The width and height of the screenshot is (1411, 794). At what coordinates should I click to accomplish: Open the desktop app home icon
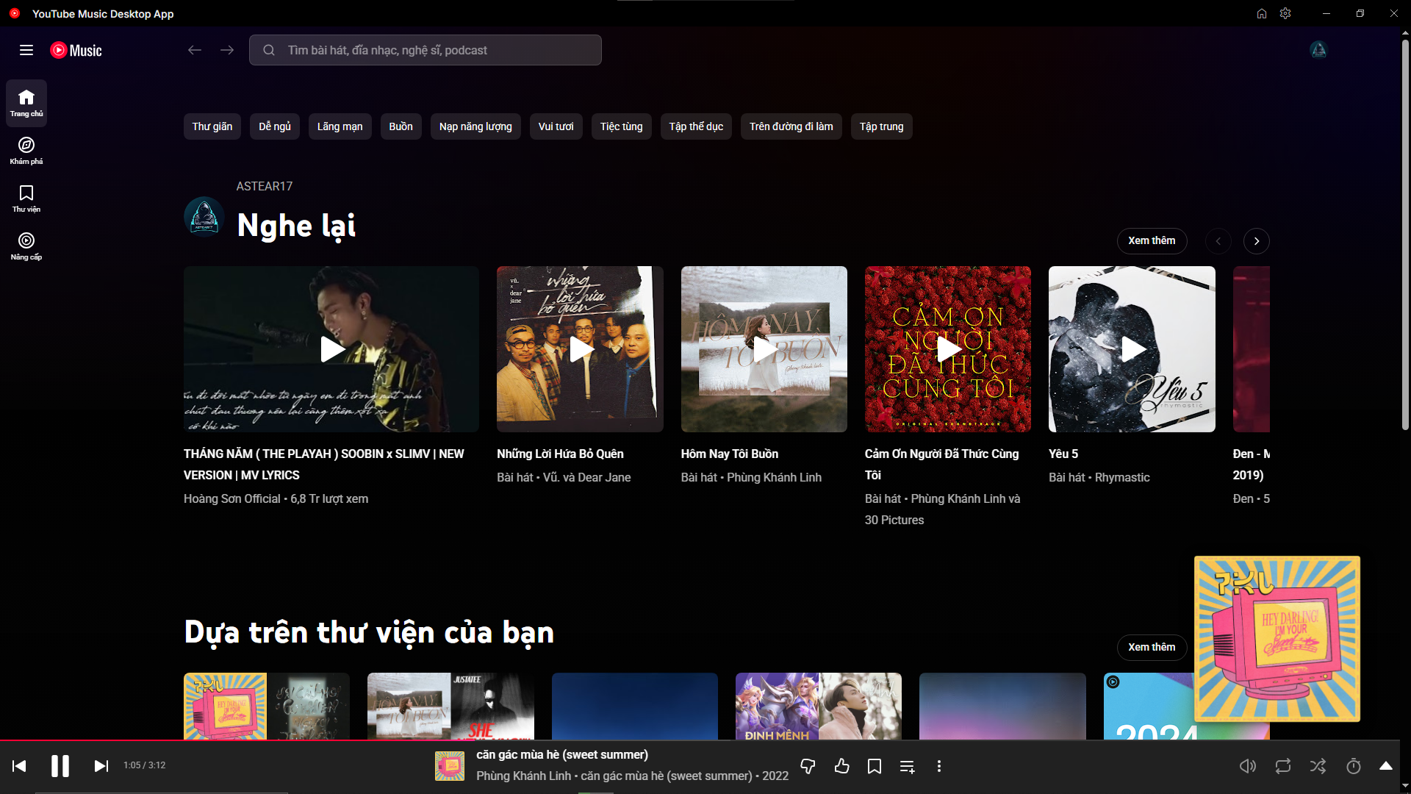pos(1262,13)
